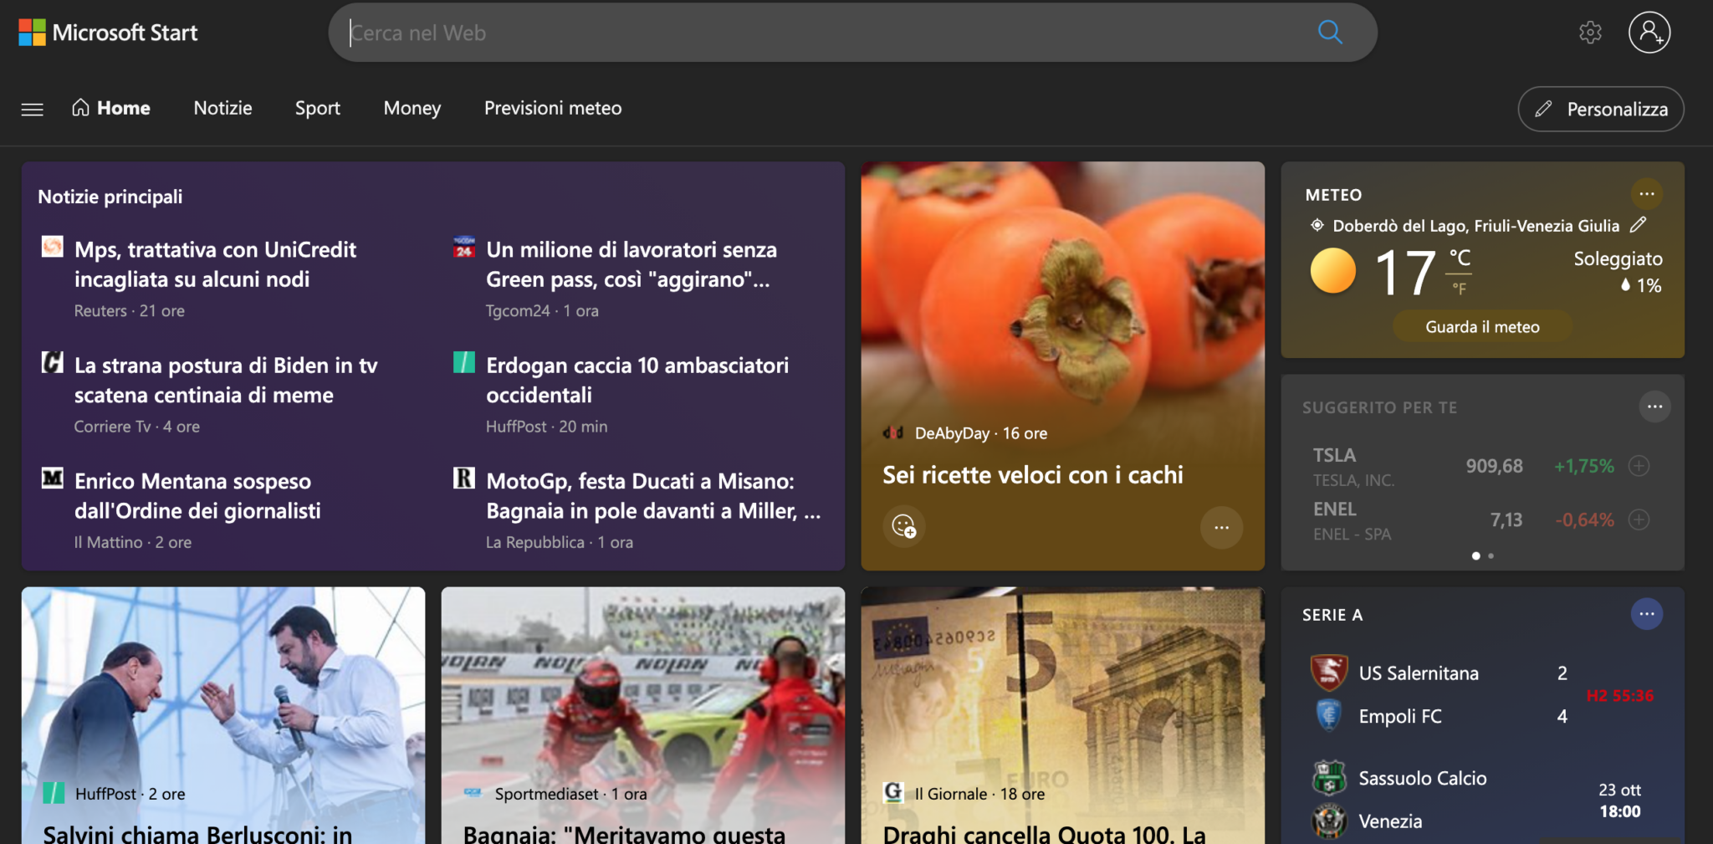1713x844 pixels.
Task: Go to the Home tab
Action: coord(111,108)
